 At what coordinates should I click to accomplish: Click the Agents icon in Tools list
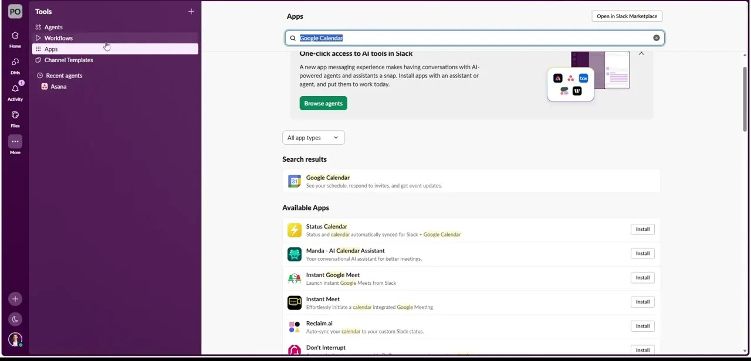38,27
